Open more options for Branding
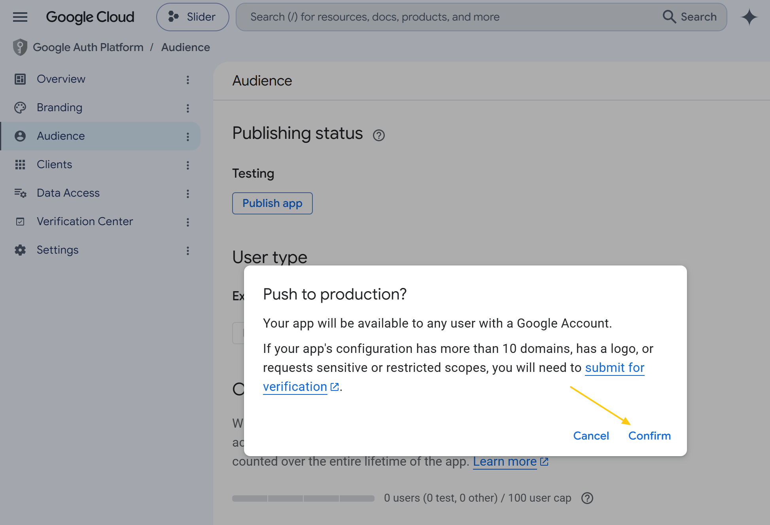The width and height of the screenshot is (770, 525). tap(188, 108)
